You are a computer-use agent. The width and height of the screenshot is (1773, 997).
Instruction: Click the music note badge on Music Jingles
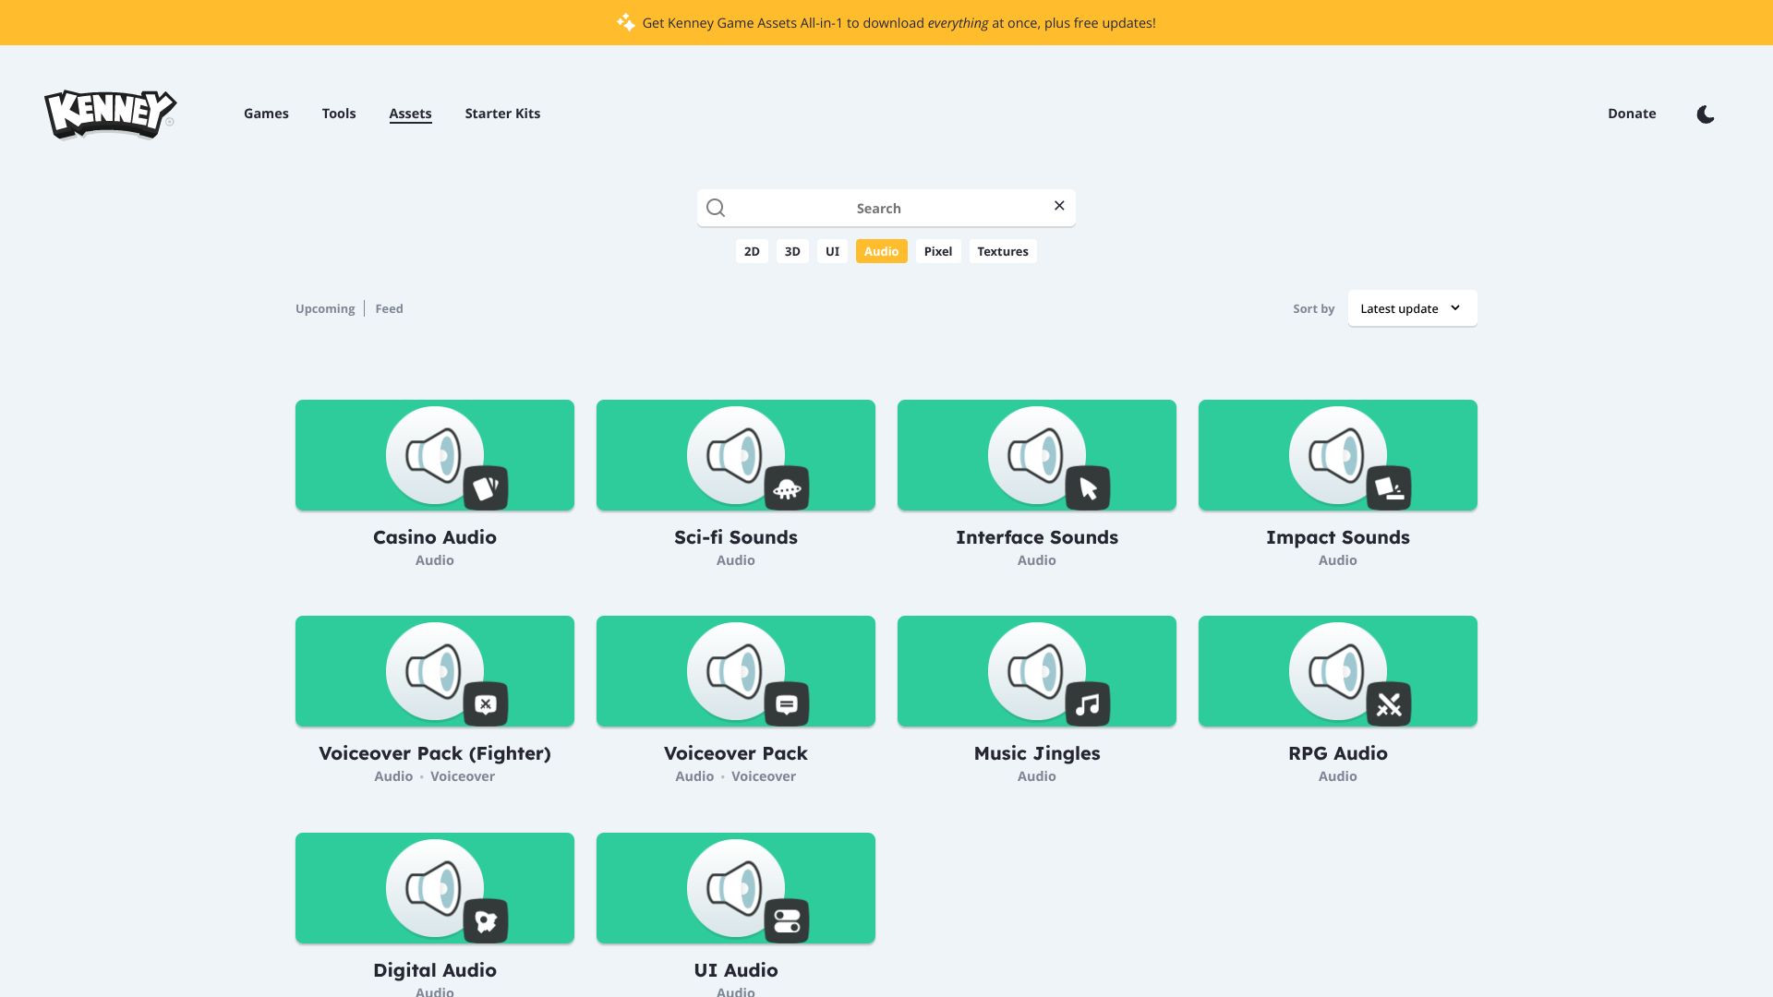[1088, 704]
